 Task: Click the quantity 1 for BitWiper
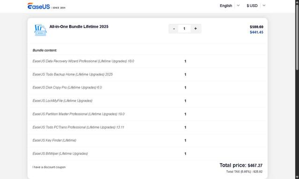(x=185, y=154)
